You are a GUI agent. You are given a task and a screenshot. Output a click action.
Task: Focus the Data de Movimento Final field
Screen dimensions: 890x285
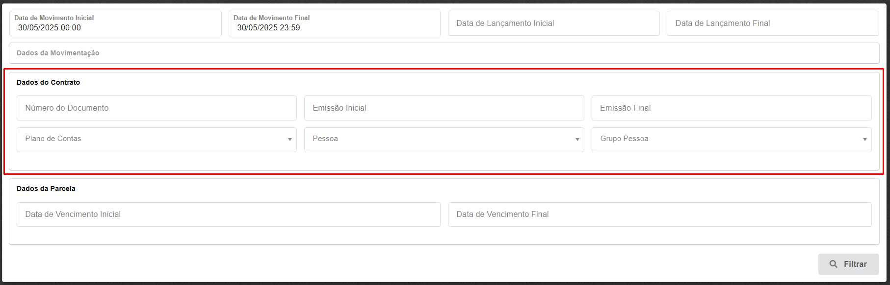coord(334,28)
